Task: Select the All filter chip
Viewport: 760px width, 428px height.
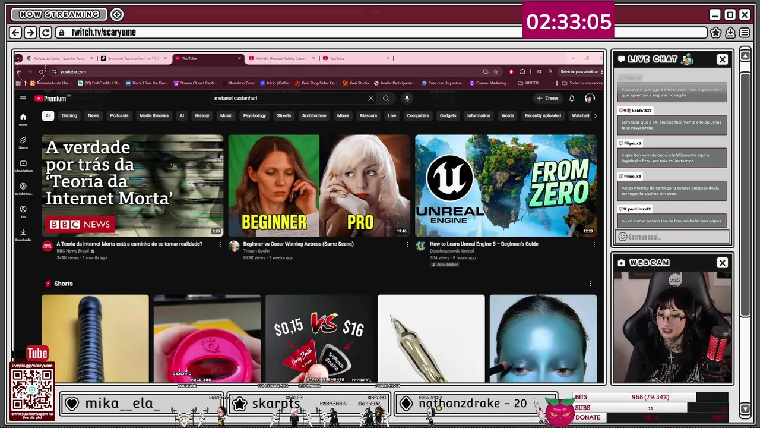Action: [x=47, y=116]
